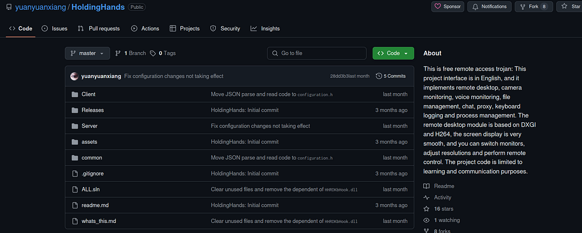This screenshot has width=582, height=233.
Task: Open the readme.md file
Action: 95,205
